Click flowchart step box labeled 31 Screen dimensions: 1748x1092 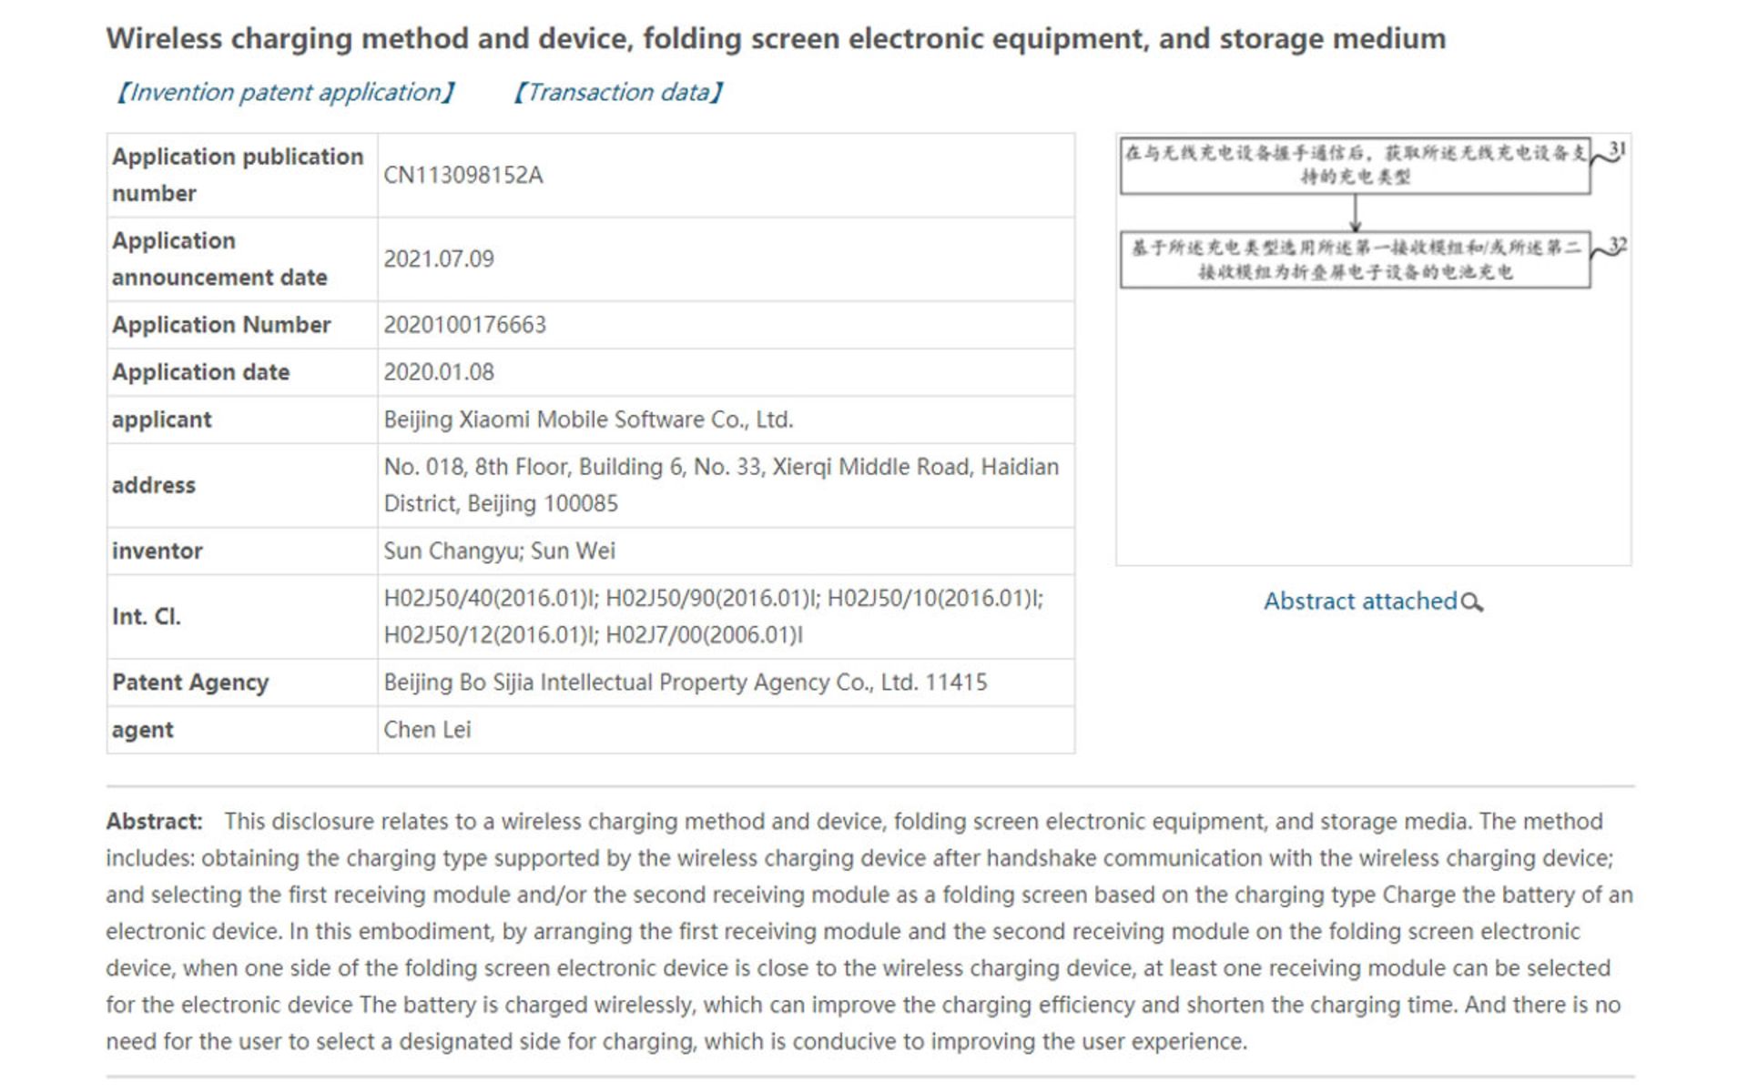pos(1355,165)
